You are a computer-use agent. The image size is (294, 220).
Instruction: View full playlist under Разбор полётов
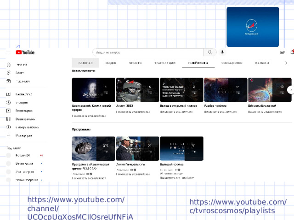pyautogui.click(x=220, y=112)
